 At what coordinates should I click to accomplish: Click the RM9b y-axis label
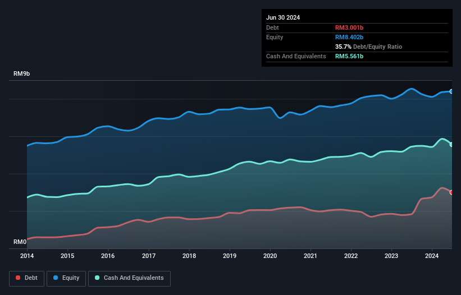(x=22, y=73)
